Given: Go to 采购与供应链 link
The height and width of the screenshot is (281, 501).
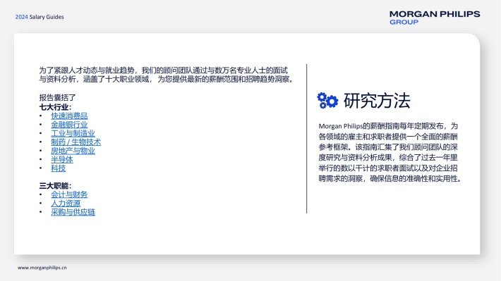Looking at the screenshot, I should pos(73,212).
